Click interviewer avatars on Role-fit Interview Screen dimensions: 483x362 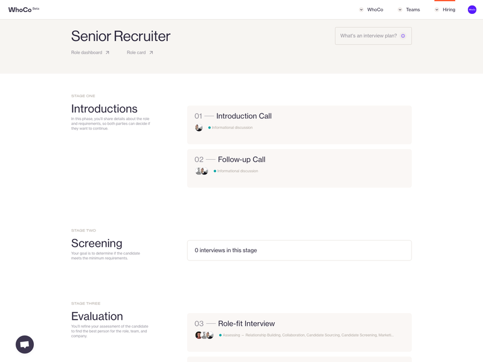click(x=204, y=335)
